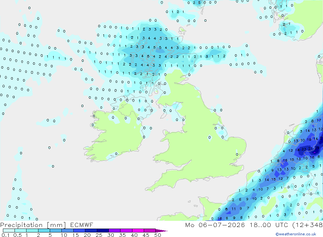
Task: Click the 20–25 mm legend color box
Action: pyautogui.click(x=91, y=231)
